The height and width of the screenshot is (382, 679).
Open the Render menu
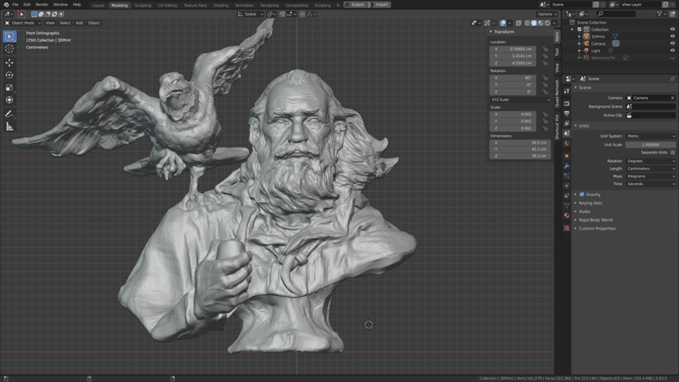(x=42, y=4)
